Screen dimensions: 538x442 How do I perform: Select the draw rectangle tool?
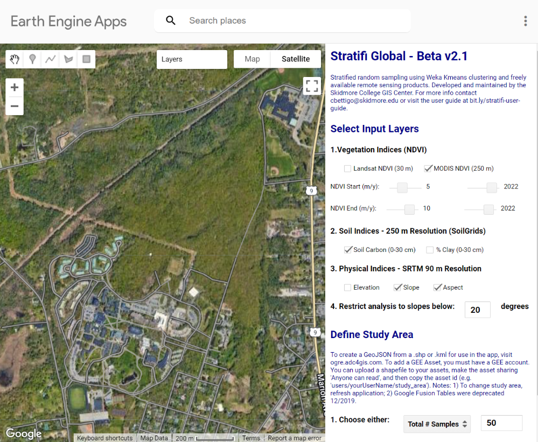click(x=87, y=59)
